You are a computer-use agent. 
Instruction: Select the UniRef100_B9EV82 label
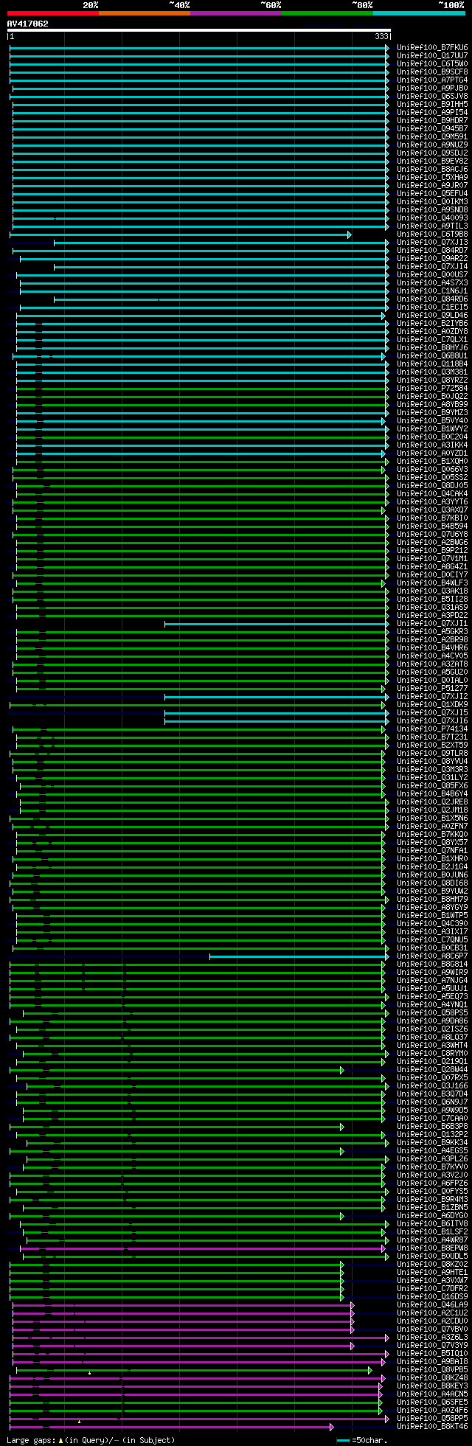(x=432, y=161)
